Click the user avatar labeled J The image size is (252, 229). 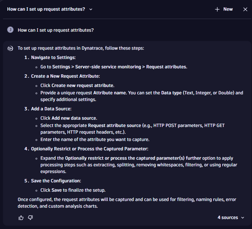[x=10, y=30]
